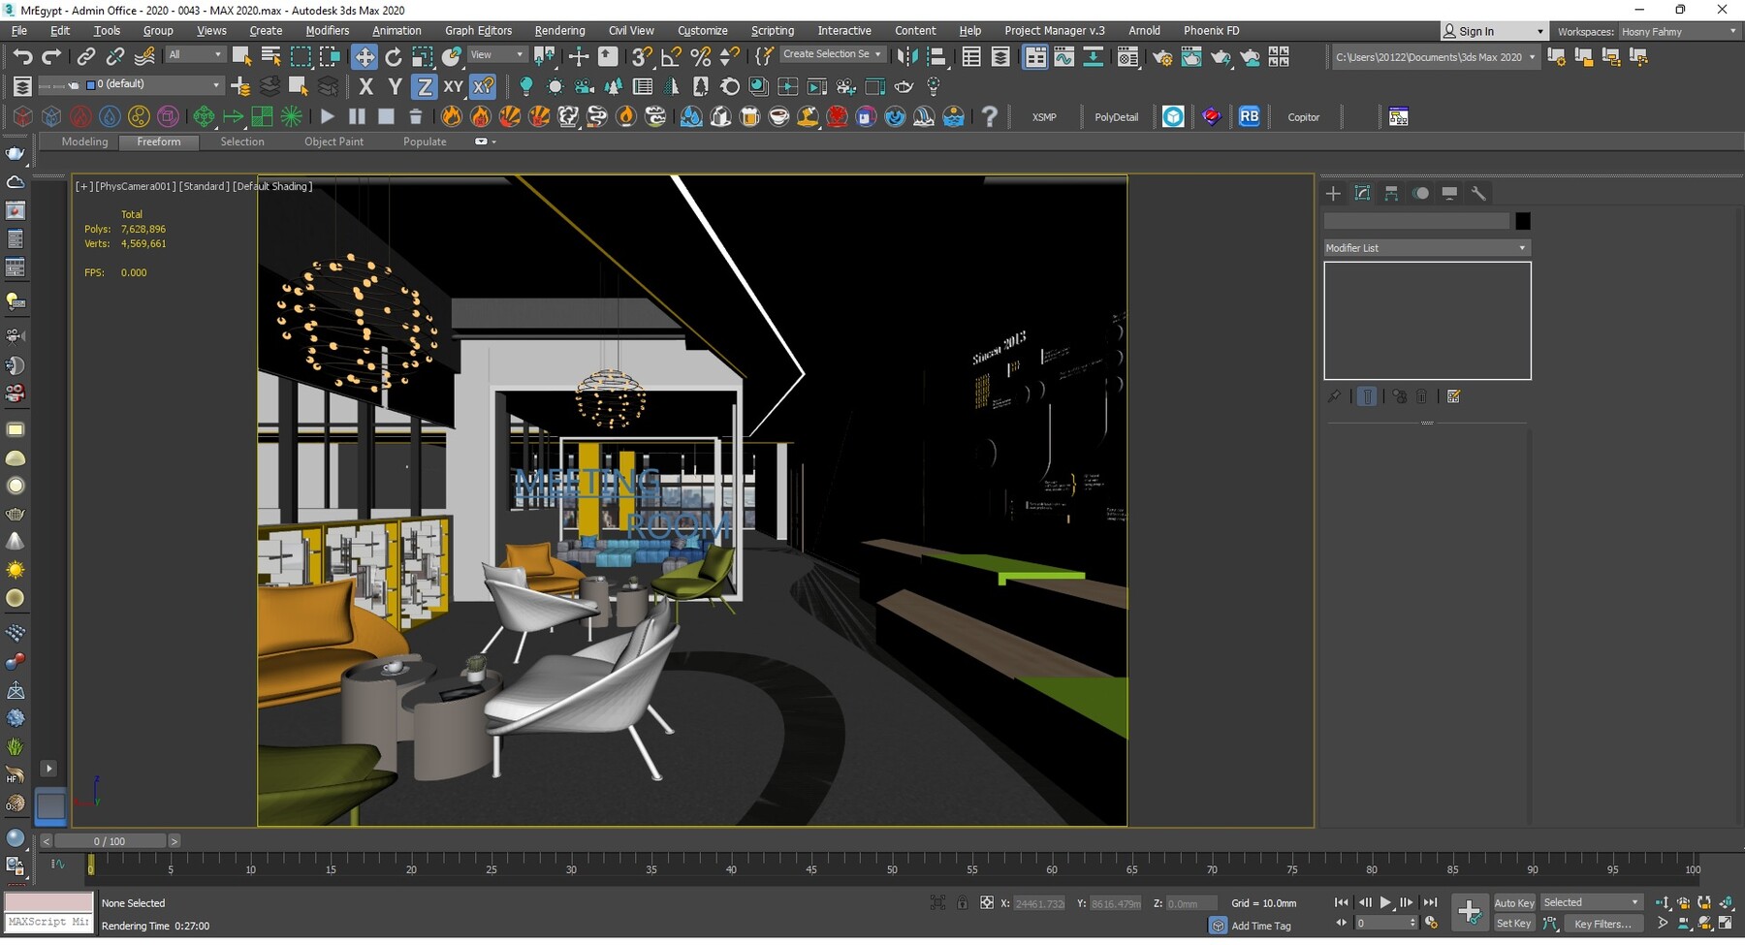Viewport: 1745px width, 945px height.
Task: Enable the 3D Snaps toggle
Action: point(641,56)
